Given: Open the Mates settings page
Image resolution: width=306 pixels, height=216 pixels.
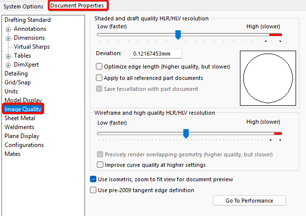Looking at the screenshot, I should 12,154.
